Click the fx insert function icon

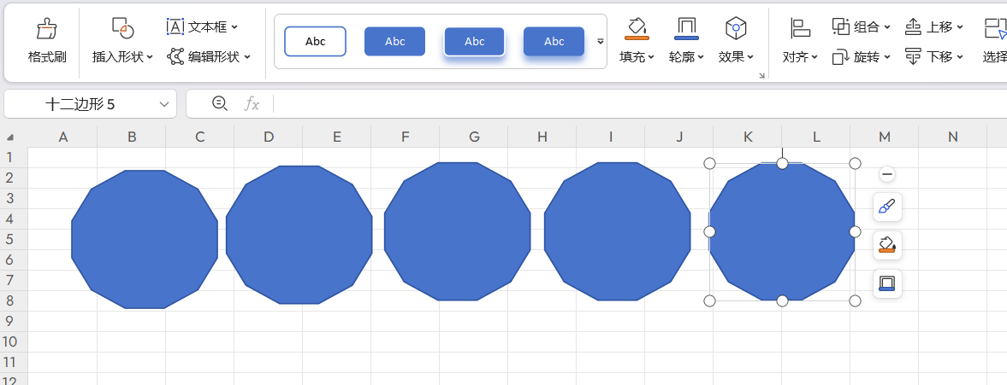coord(252,104)
